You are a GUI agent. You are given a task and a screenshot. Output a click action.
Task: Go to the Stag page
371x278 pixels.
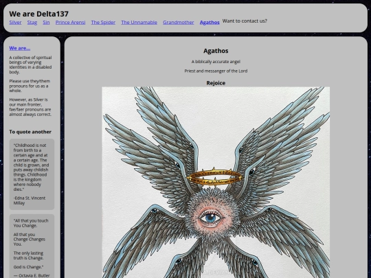pos(32,22)
